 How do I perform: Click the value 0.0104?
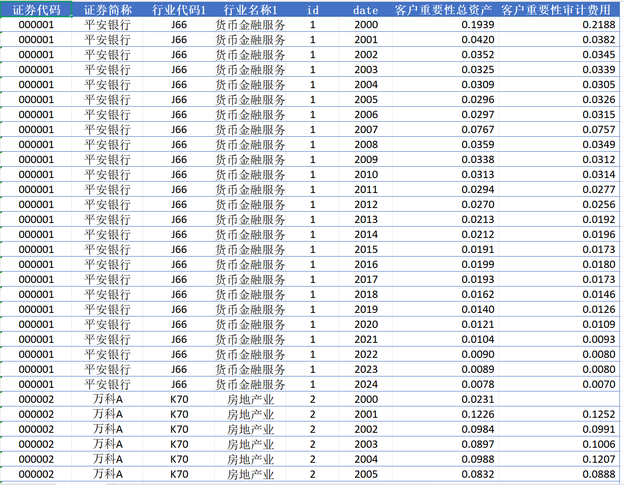445,339
